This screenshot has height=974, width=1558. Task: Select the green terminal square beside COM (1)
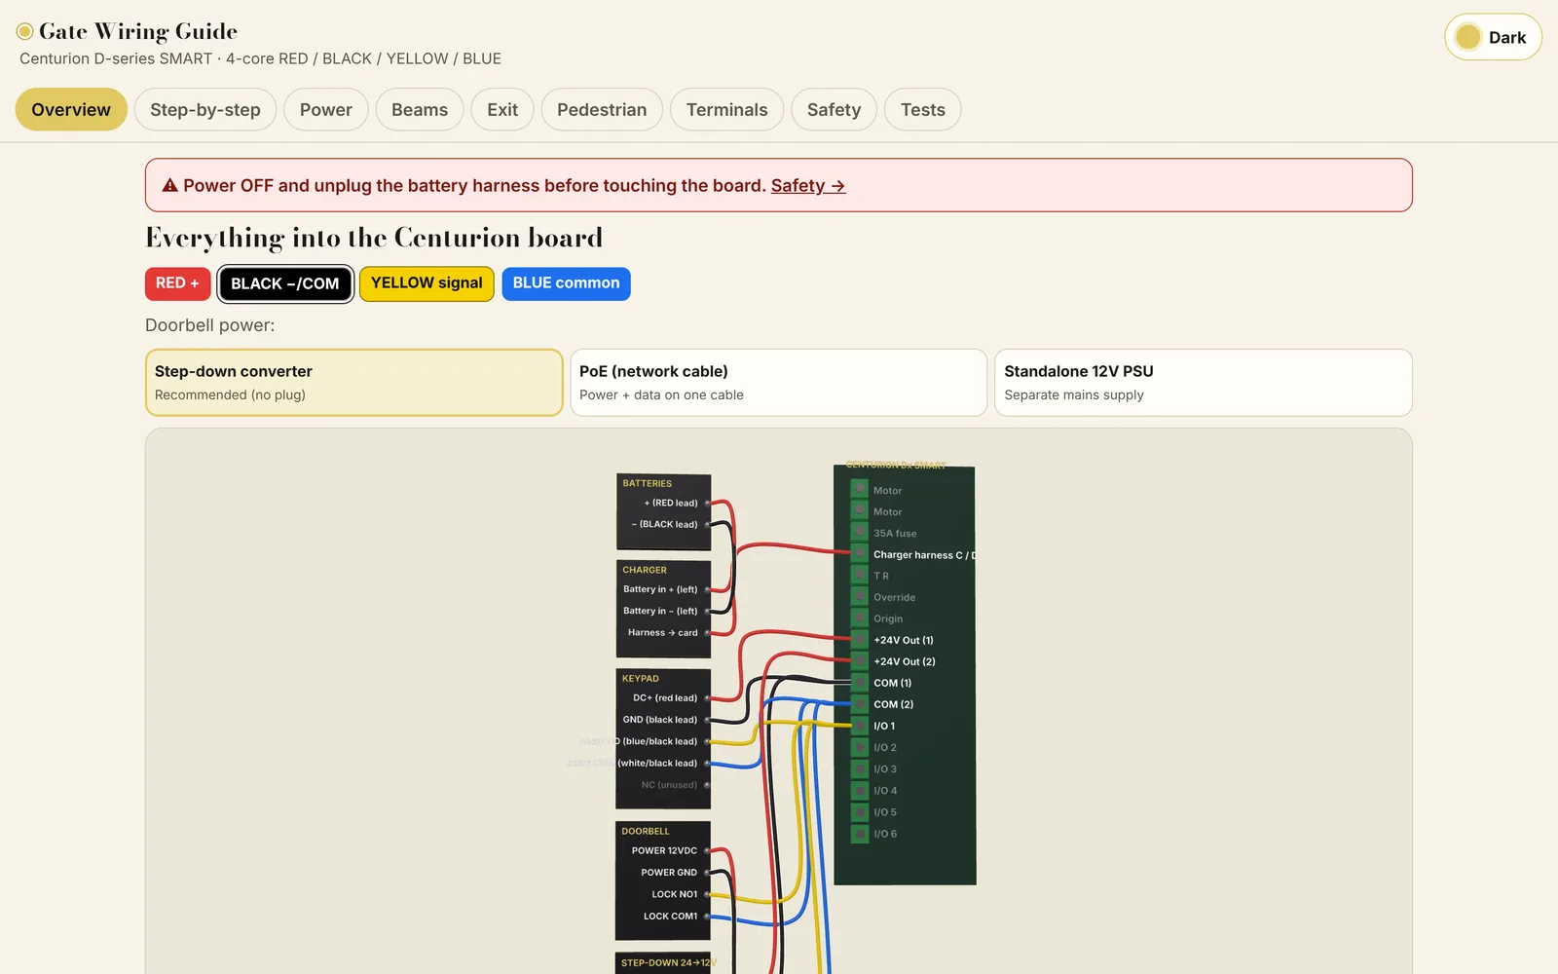[x=860, y=683]
